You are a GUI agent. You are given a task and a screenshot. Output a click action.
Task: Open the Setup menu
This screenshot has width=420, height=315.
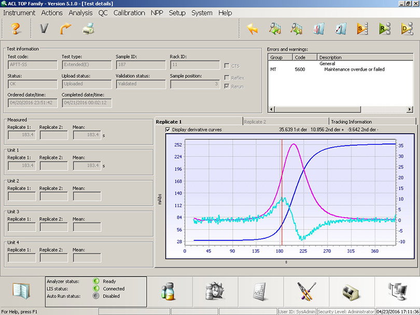click(177, 13)
